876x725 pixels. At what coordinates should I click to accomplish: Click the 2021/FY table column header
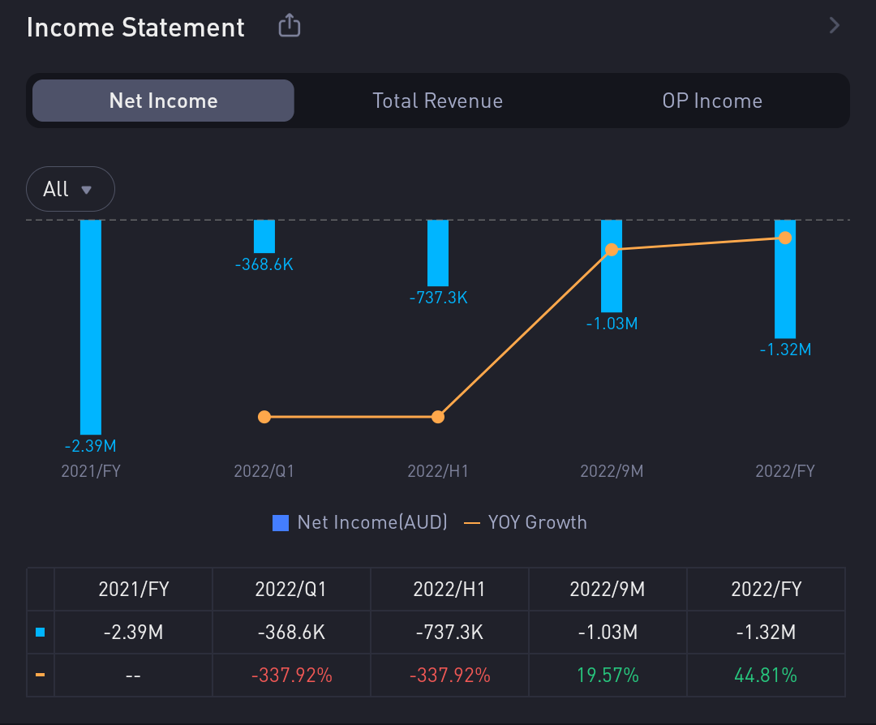pos(134,590)
